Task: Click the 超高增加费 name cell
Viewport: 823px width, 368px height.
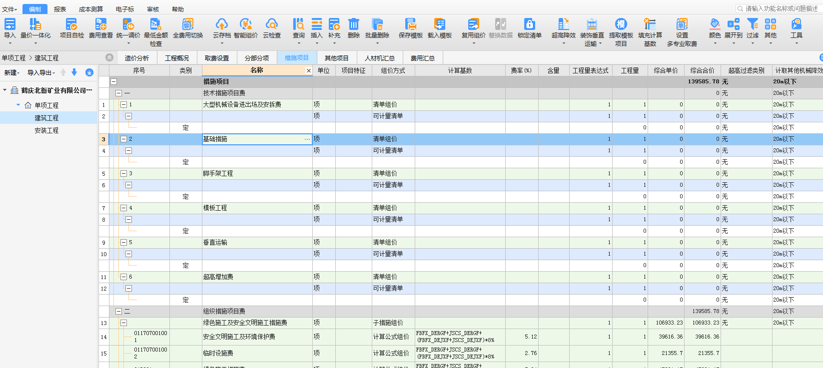Action: (257, 277)
